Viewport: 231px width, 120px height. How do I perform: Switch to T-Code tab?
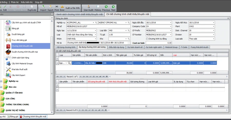(184, 47)
